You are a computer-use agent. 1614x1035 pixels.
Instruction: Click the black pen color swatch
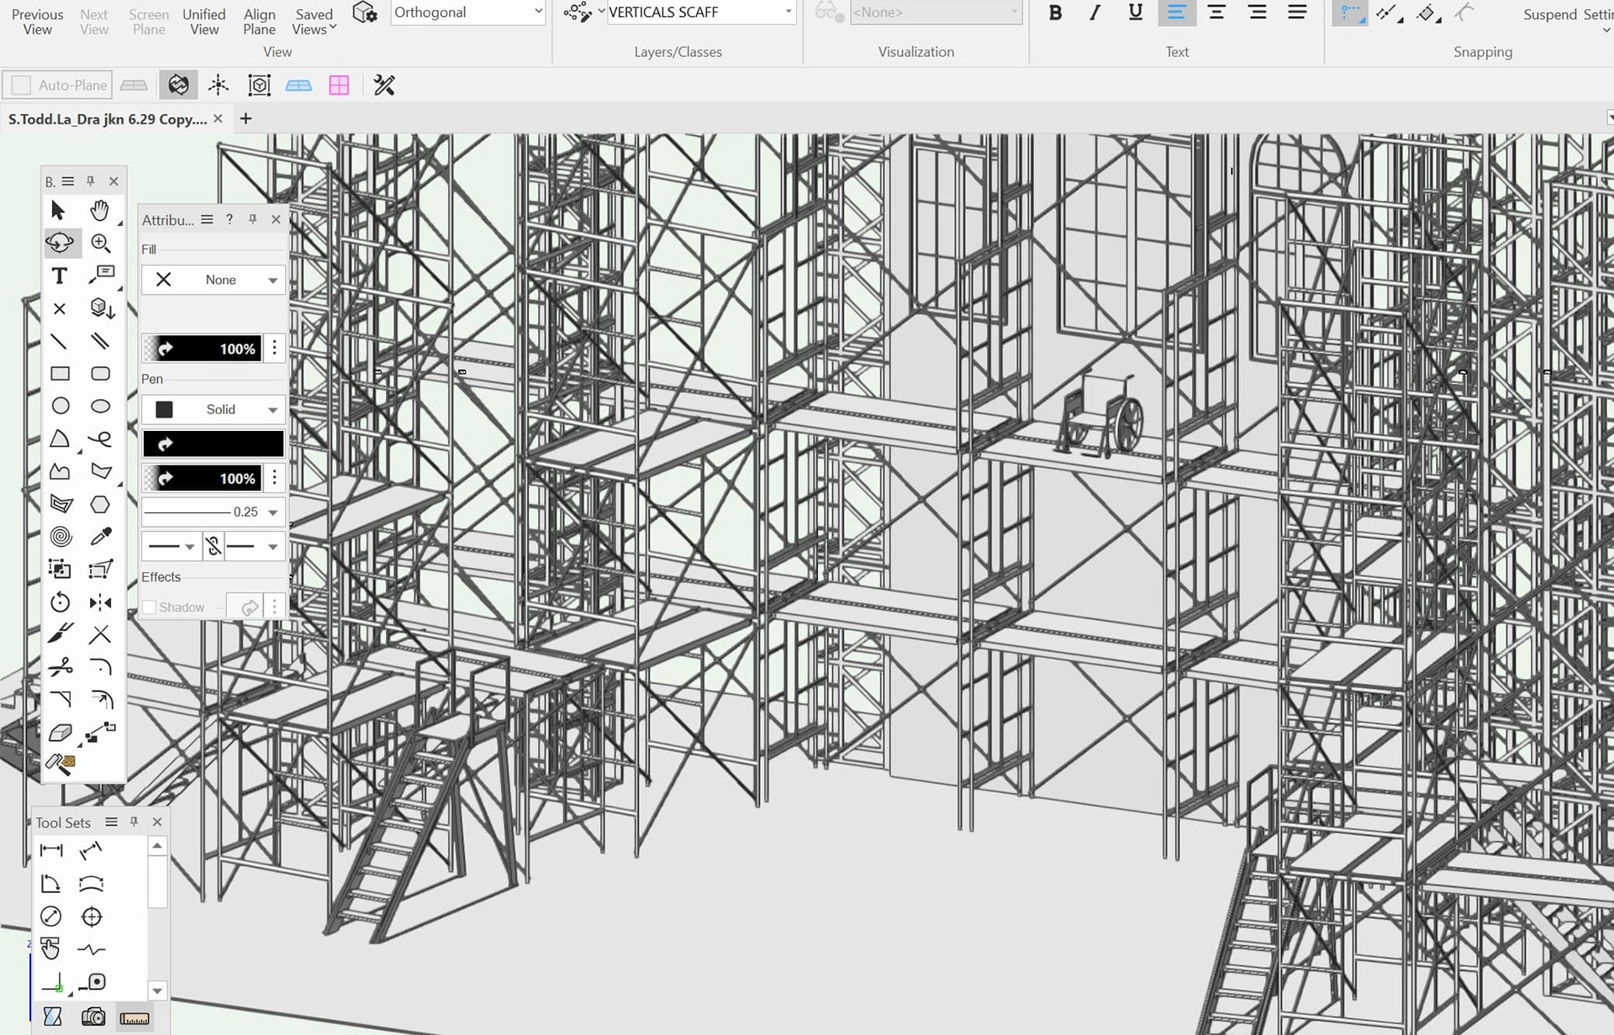213,444
